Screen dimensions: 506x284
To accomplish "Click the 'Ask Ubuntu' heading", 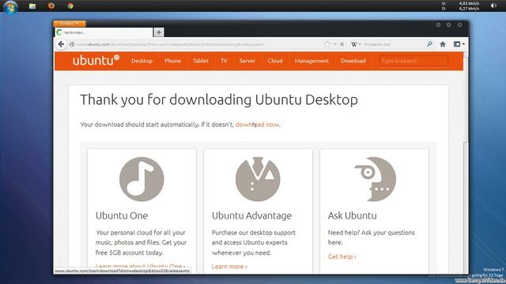I will (352, 215).
